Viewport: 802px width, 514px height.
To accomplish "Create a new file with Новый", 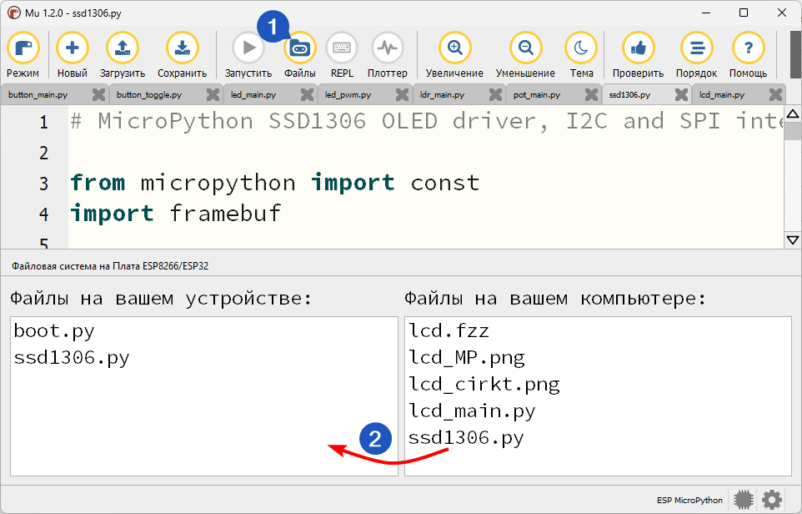I will [x=73, y=55].
